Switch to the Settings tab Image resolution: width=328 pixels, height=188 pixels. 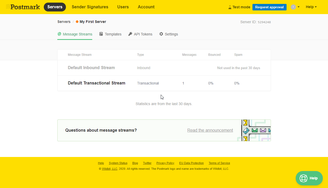[x=169, y=34]
